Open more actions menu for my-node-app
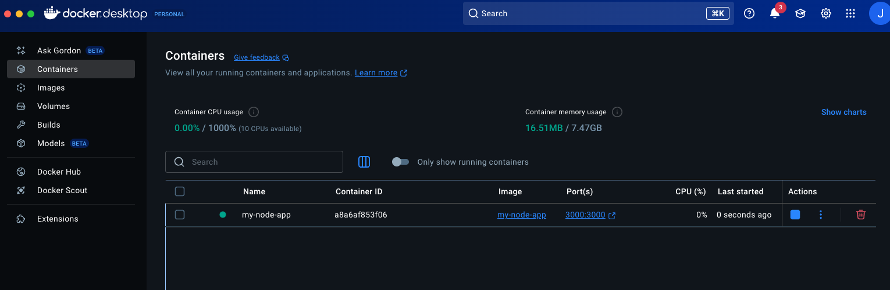The image size is (890, 290). [821, 215]
